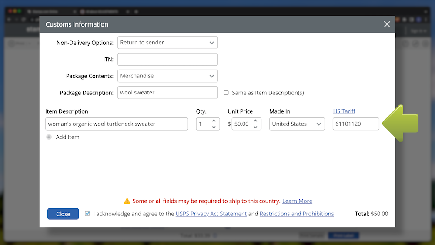Open the Package Contents dropdown
435x245 pixels.
[x=167, y=76]
